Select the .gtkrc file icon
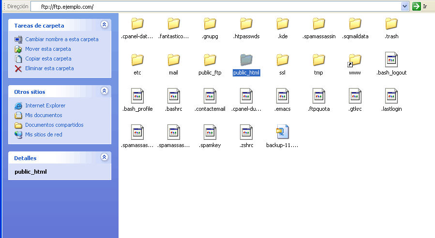Image resolution: width=435 pixels, height=238 pixels. [355, 96]
